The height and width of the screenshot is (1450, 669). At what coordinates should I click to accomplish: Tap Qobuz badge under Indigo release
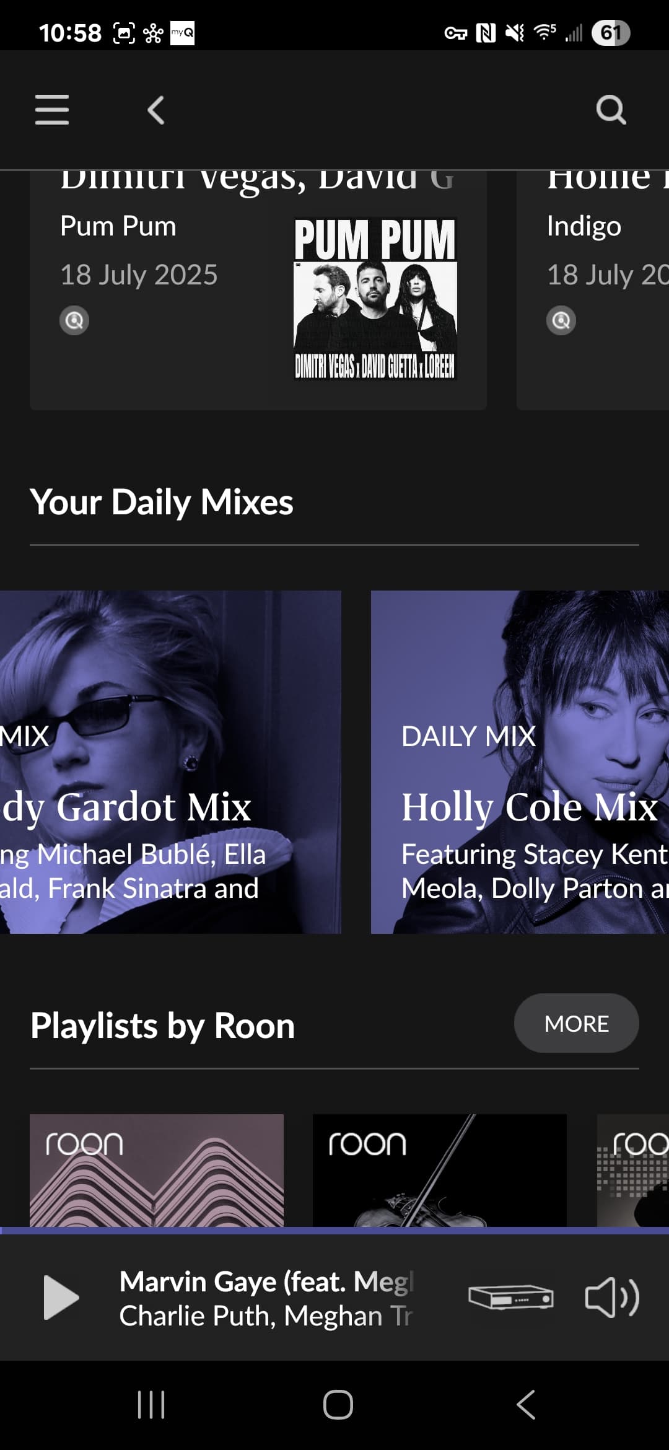pyautogui.click(x=561, y=320)
